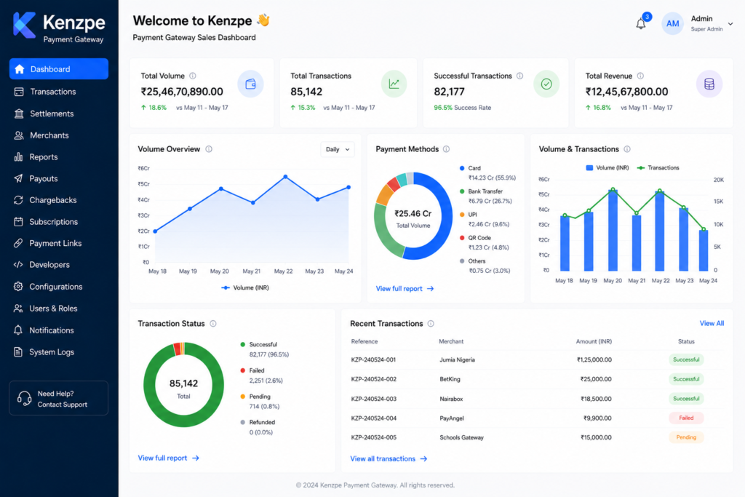Open the Daily period dropdown
The height and width of the screenshot is (497, 745).
pos(338,149)
